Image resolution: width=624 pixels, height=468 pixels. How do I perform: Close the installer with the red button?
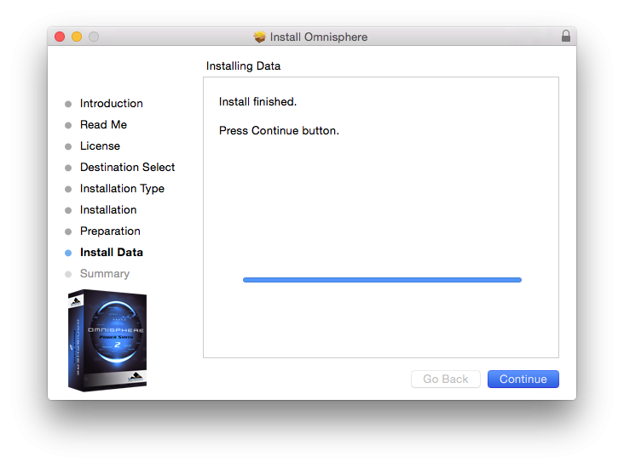pos(60,37)
